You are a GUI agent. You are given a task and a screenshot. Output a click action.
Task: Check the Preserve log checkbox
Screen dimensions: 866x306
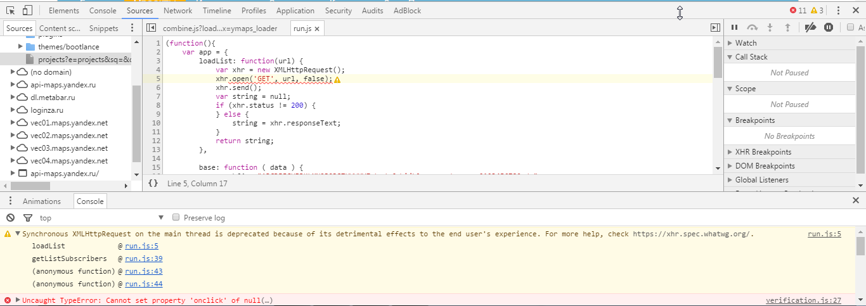pos(176,217)
